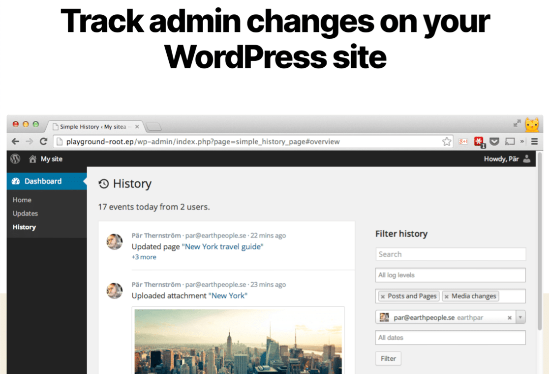This screenshot has width=549, height=374.
Task: Open the All log levels dropdown
Action: point(450,275)
